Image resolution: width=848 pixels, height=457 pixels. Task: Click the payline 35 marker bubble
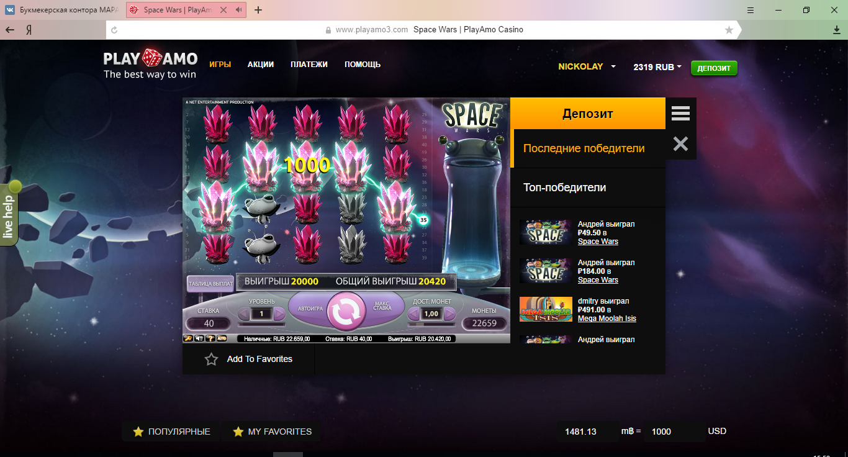423,220
